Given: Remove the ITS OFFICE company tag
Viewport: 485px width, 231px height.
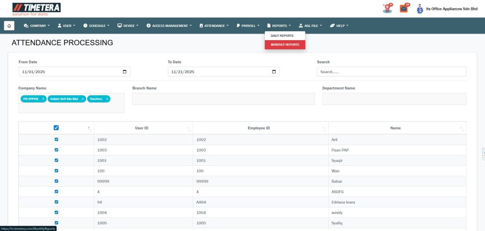Looking at the screenshot, I should coord(43,99).
